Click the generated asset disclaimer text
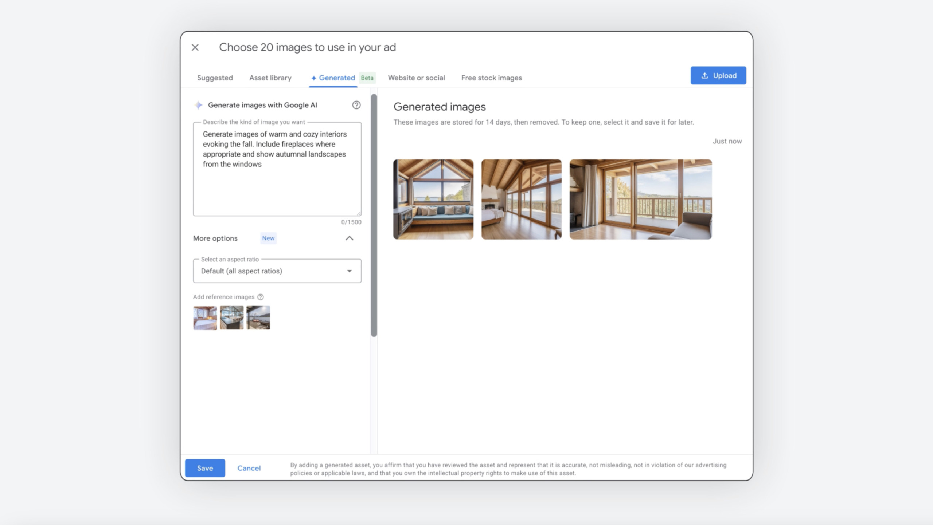Image resolution: width=933 pixels, height=525 pixels. (508, 469)
